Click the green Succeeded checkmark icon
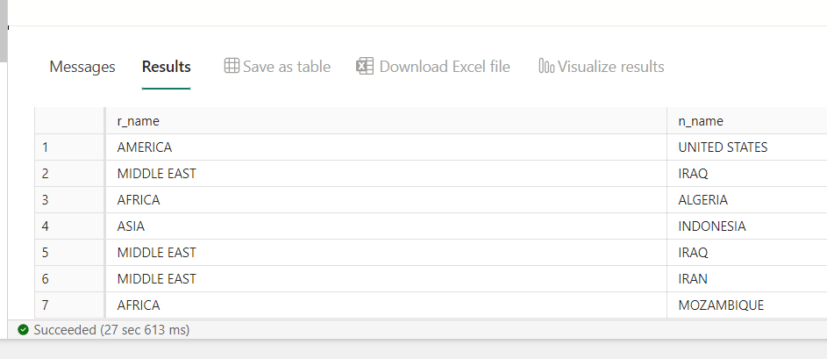 pyautogui.click(x=24, y=330)
